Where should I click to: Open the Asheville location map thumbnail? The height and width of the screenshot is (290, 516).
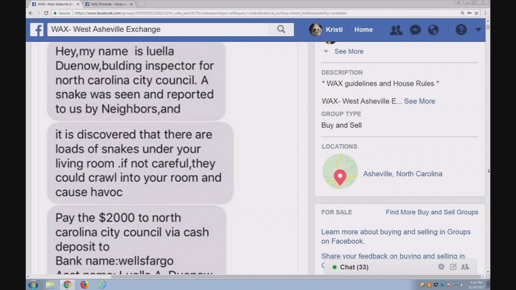(340, 171)
